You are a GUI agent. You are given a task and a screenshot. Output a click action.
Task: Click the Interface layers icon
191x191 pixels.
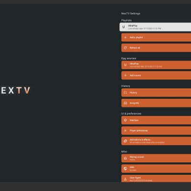pos(125,120)
